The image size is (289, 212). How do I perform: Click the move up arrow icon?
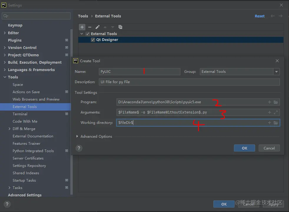coord(105,27)
